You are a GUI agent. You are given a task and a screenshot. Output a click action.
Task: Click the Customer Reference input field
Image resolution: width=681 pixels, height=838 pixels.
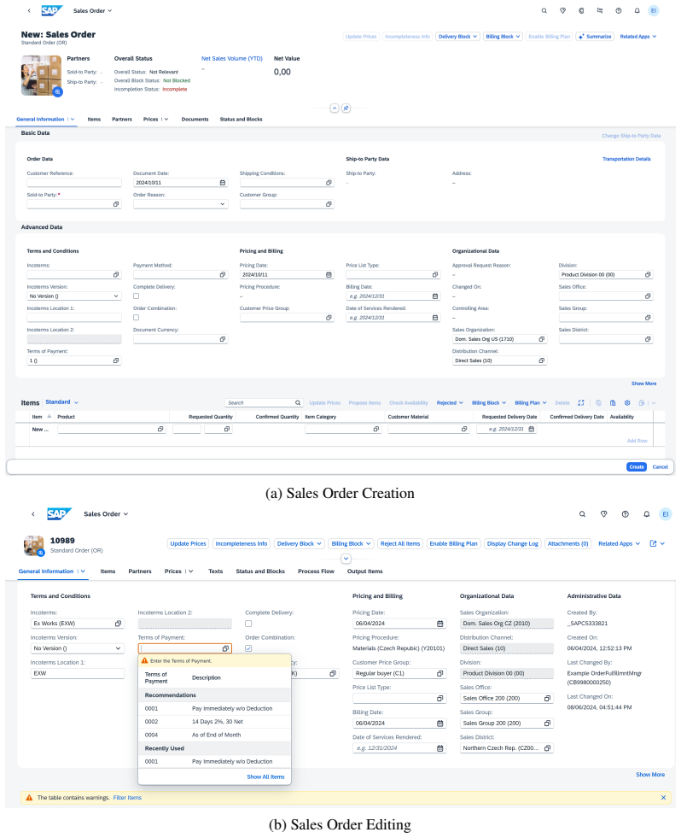[74, 183]
